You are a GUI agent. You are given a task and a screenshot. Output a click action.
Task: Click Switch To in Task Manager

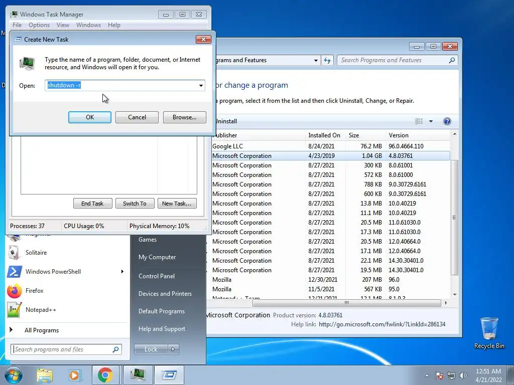[135, 204]
